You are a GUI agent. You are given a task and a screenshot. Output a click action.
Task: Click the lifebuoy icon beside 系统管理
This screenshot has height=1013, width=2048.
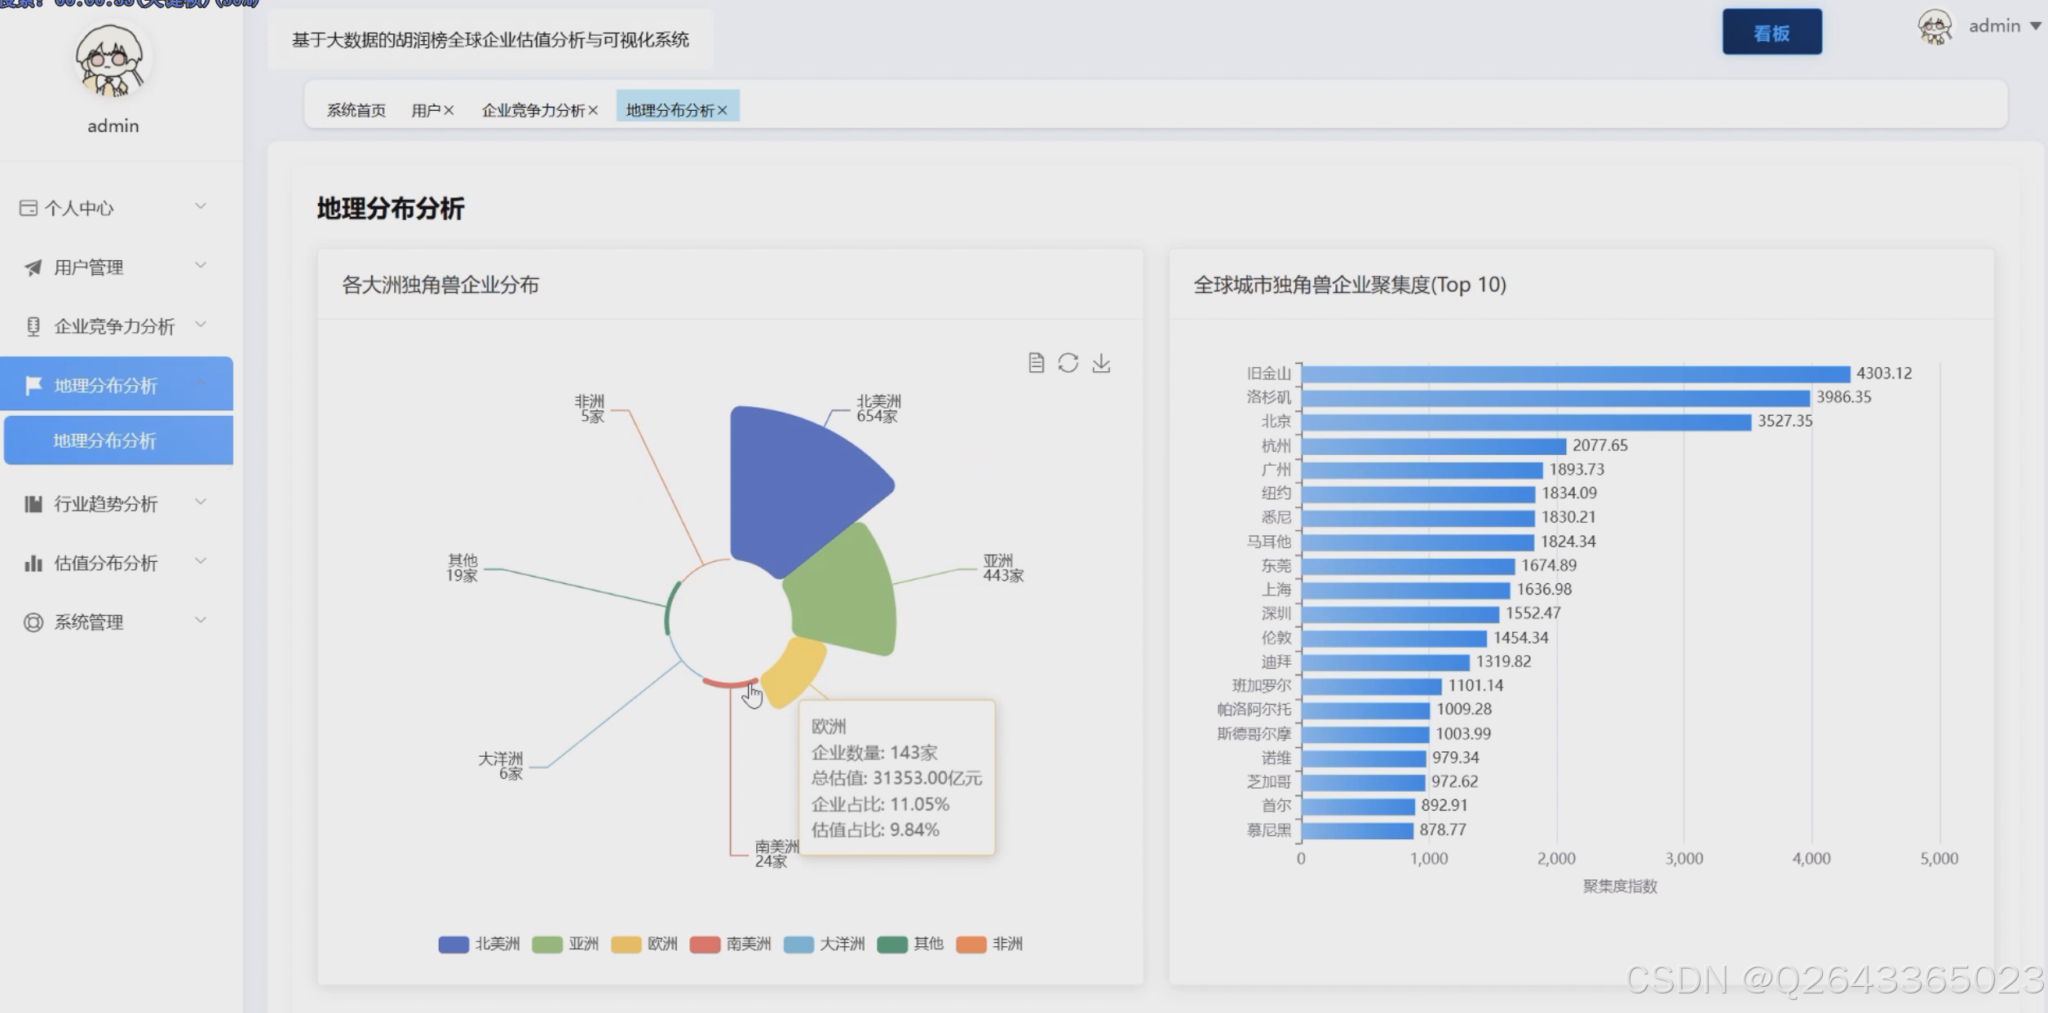click(x=33, y=622)
